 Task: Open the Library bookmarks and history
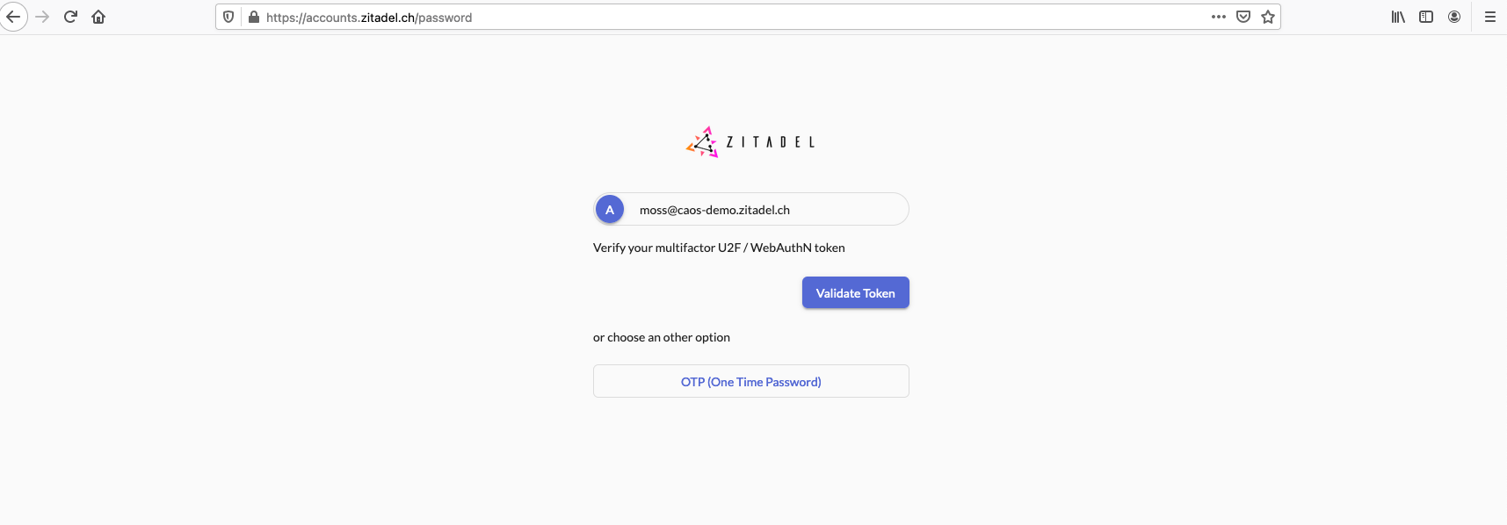pos(1397,17)
